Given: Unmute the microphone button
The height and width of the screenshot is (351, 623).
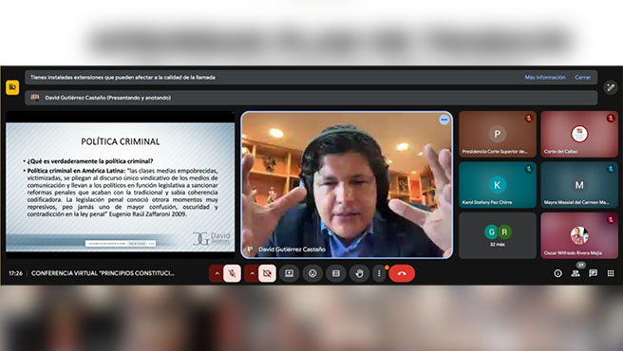Looking at the screenshot, I should point(232,273).
